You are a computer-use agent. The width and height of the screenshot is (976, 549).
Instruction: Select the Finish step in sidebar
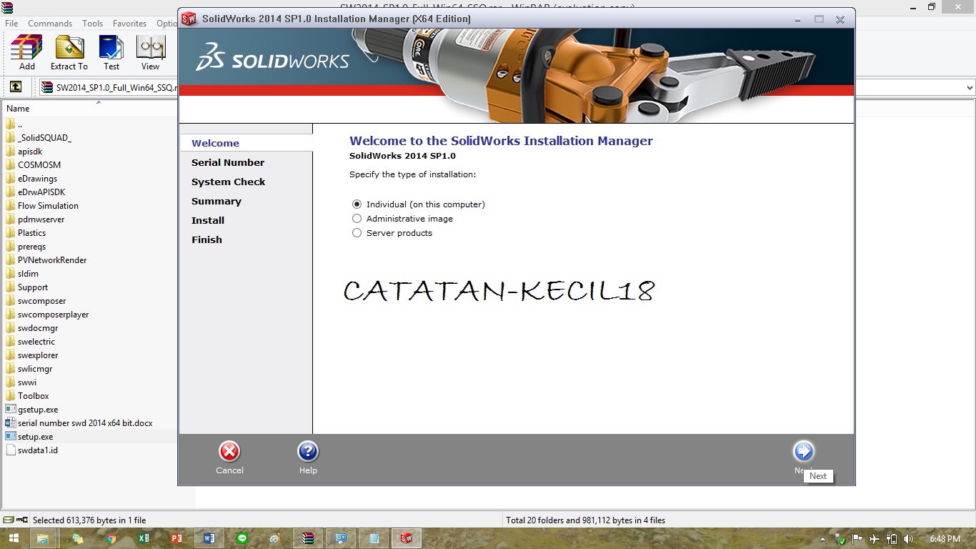tap(206, 239)
